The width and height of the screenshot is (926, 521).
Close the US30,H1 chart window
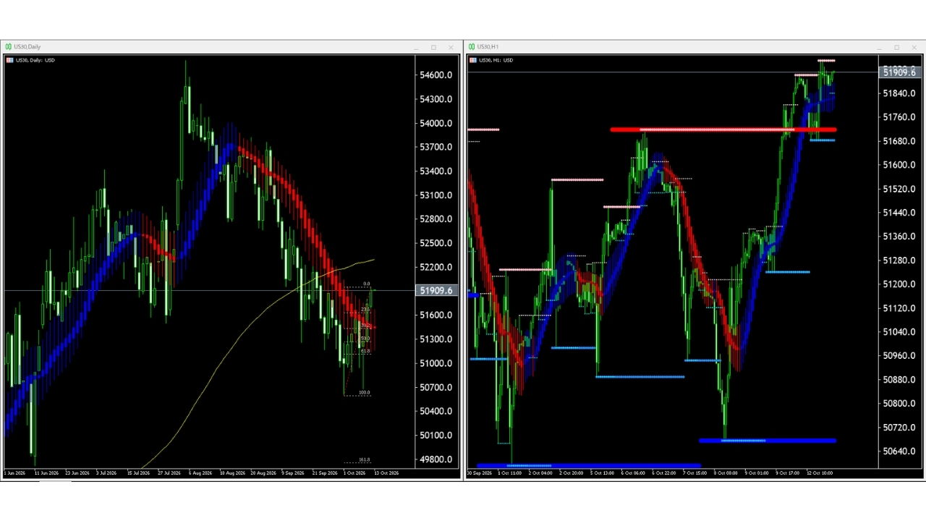tap(914, 47)
